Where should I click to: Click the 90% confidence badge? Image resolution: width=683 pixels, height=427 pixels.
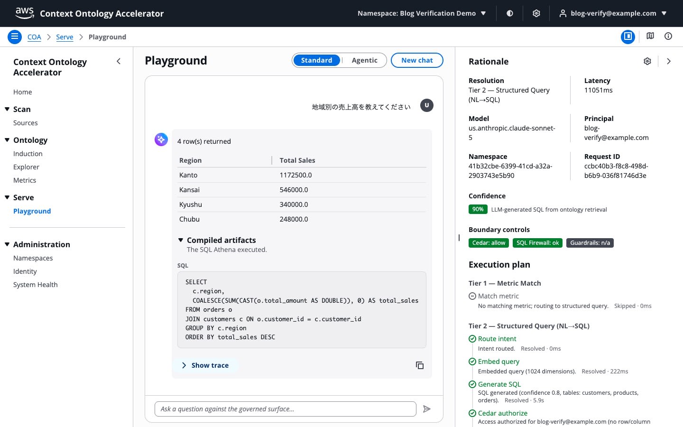click(x=478, y=209)
